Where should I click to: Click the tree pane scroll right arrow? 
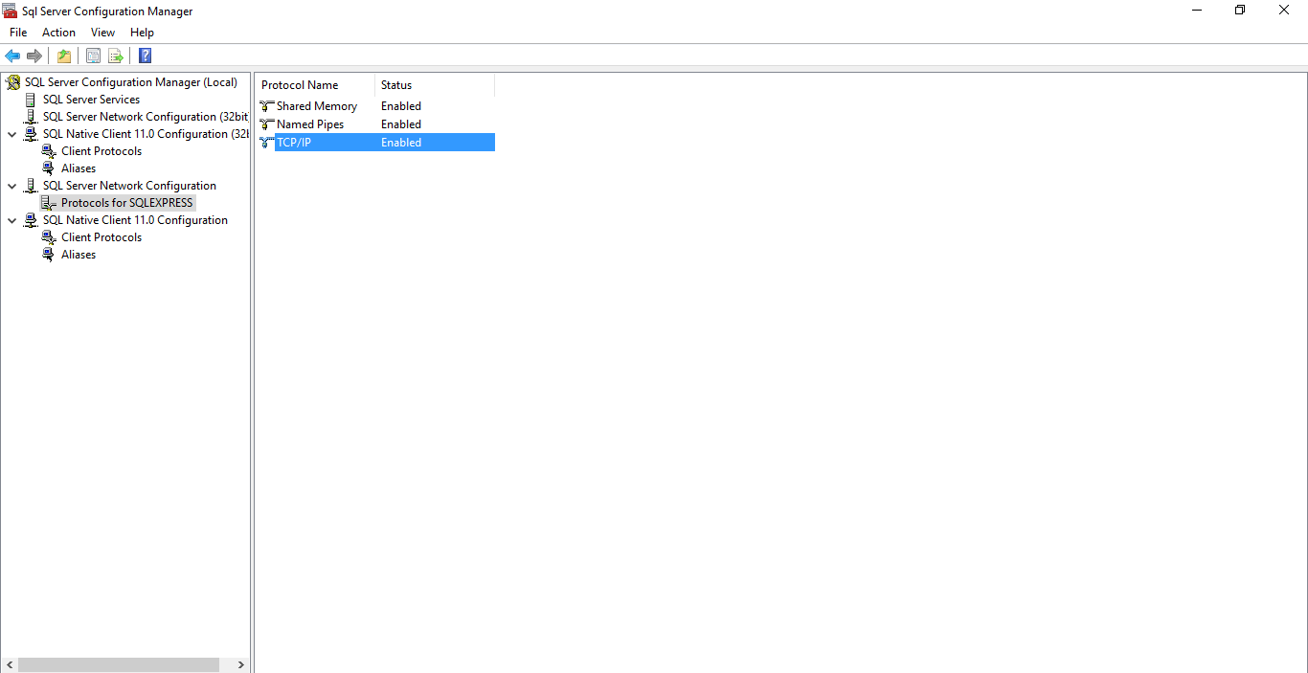tap(241, 664)
